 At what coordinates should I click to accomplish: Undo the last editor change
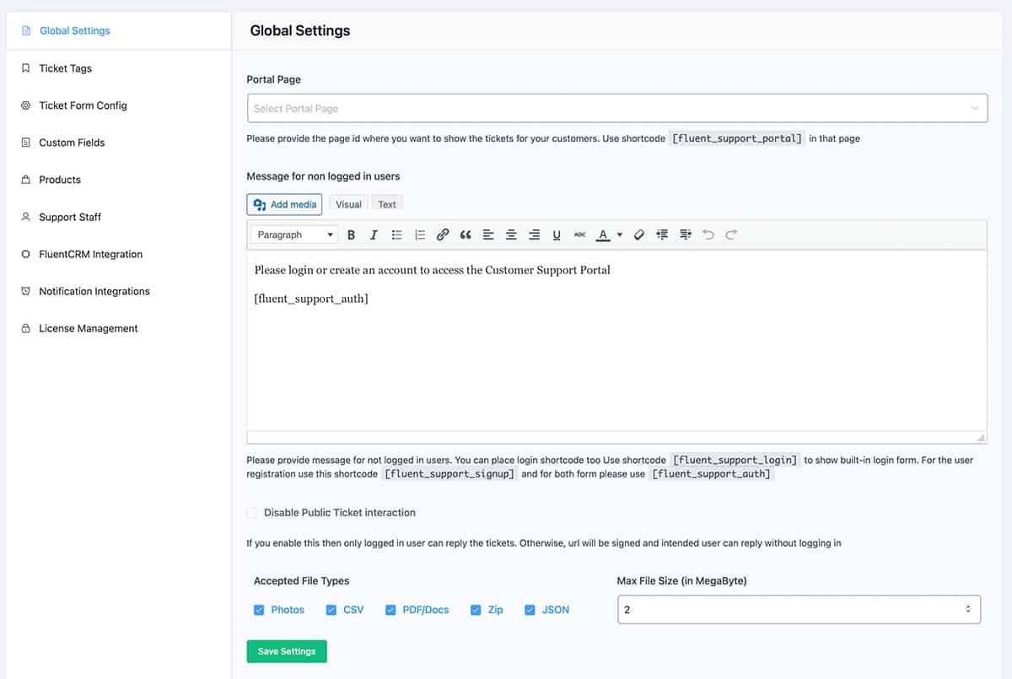pyautogui.click(x=708, y=235)
